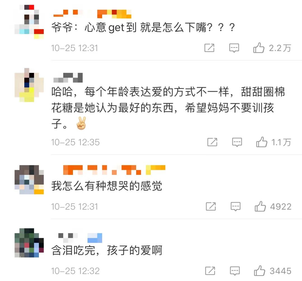This screenshot has width=302, height=281.
Task: Open replies on the 爷爷 comment
Action: (x=234, y=48)
